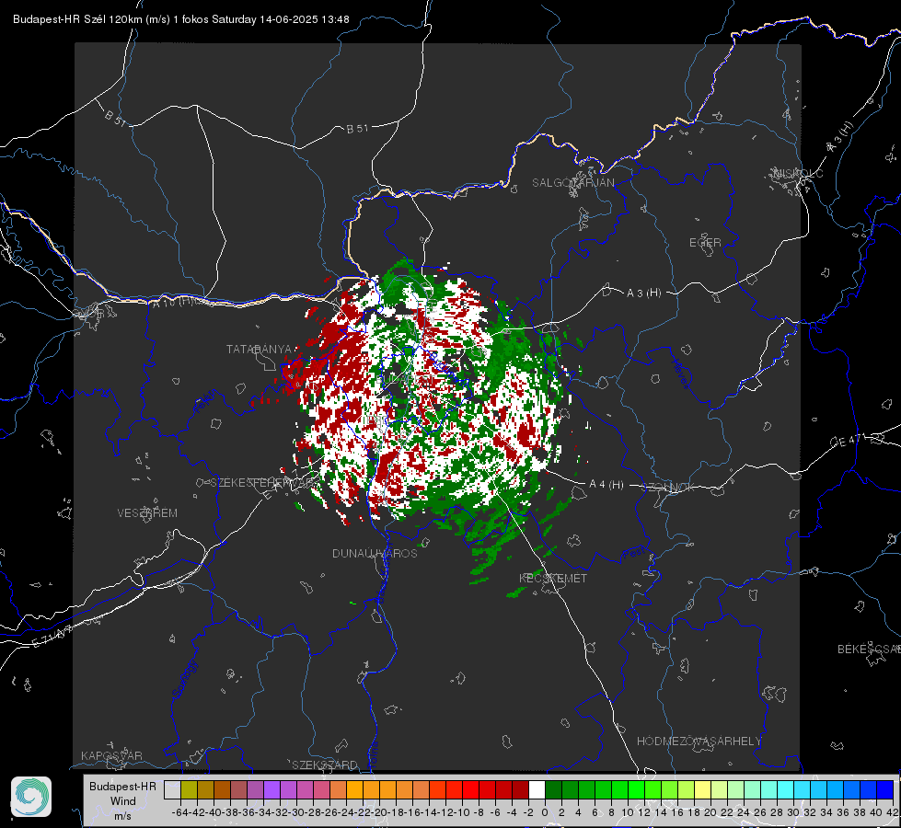Click the BÉKÉSCSABA city label
901x828 pixels.
[x=869, y=649]
